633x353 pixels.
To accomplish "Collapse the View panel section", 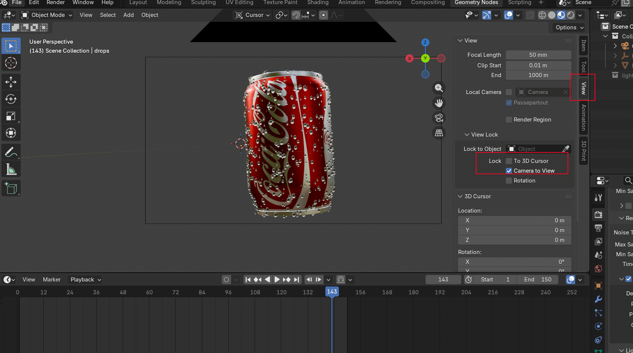I will pos(460,41).
